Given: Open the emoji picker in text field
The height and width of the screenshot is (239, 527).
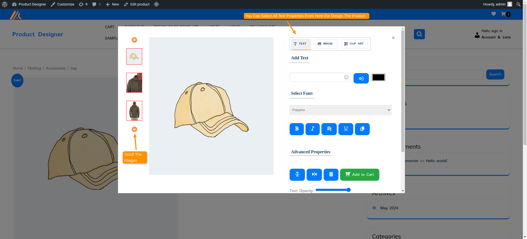Looking at the screenshot, I should [346, 77].
